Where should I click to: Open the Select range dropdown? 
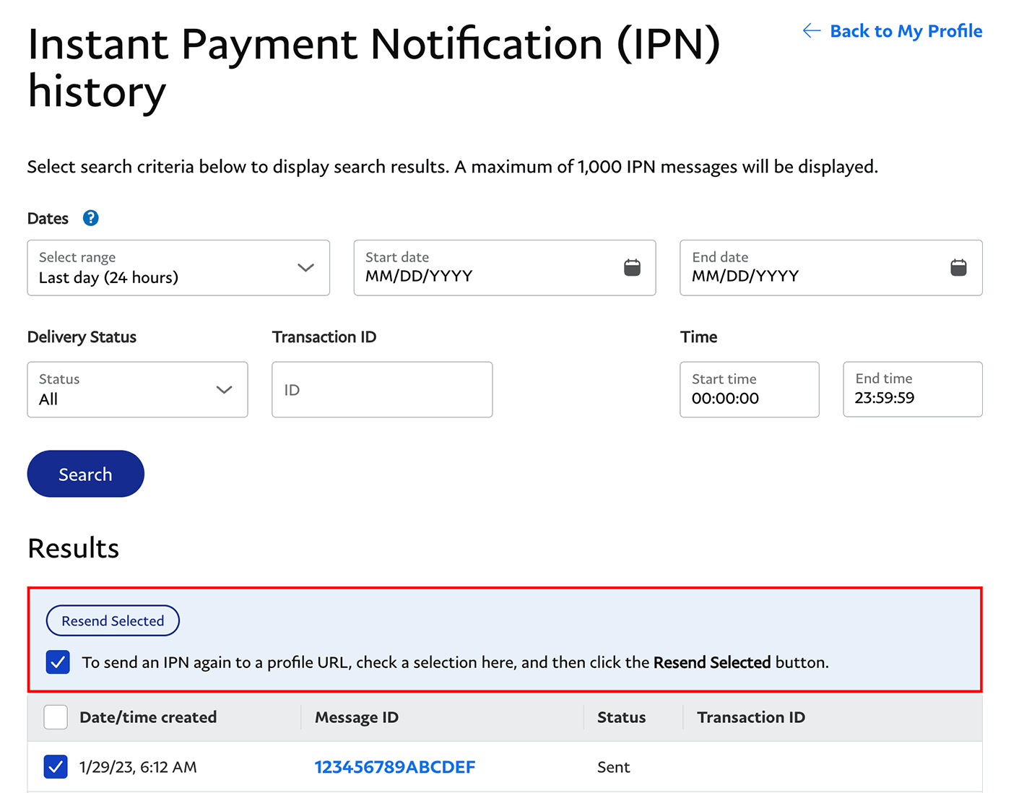pyautogui.click(x=178, y=268)
